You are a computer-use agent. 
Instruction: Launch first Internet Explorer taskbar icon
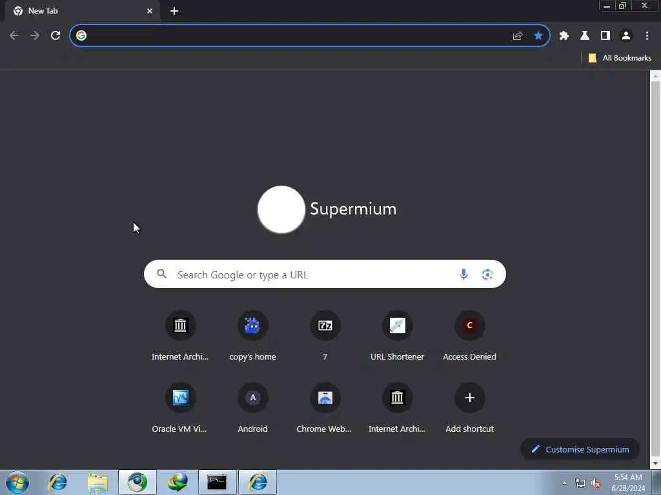[x=57, y=482]
